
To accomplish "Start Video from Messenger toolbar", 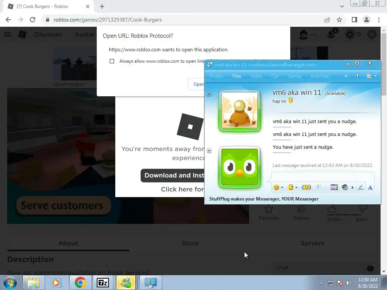I will (x=256, y=76).
